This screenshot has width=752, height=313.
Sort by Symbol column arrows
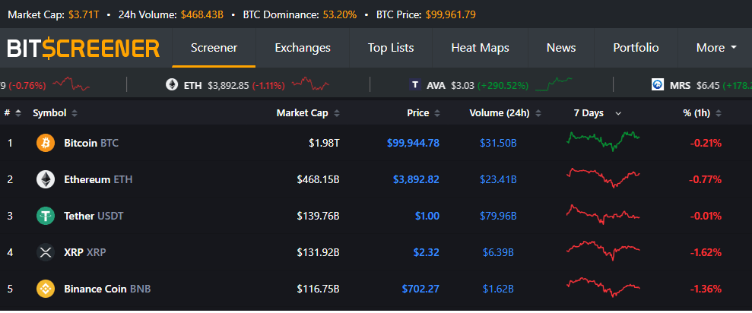tap(75, 113)
